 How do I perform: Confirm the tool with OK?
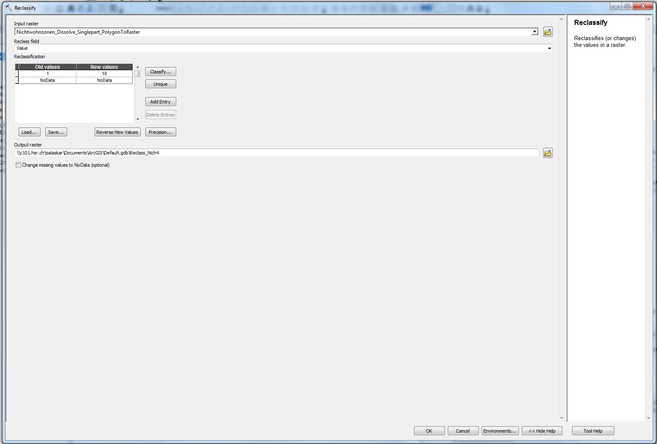[429, 431]
